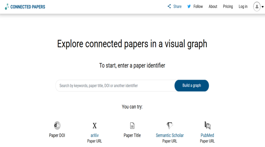This screenshot has height=147, width=265.
Task: Open the Pricing page
Action: click(x=228, y=7)
